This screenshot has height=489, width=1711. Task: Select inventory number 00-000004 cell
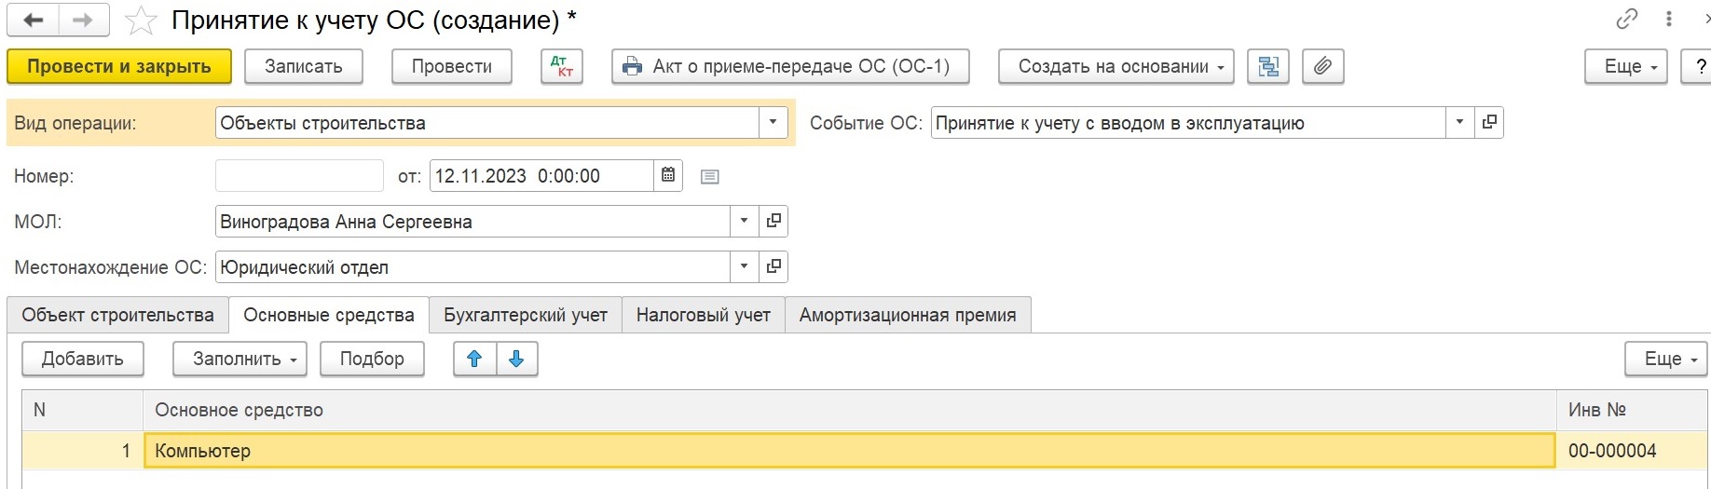(1633, 451)
